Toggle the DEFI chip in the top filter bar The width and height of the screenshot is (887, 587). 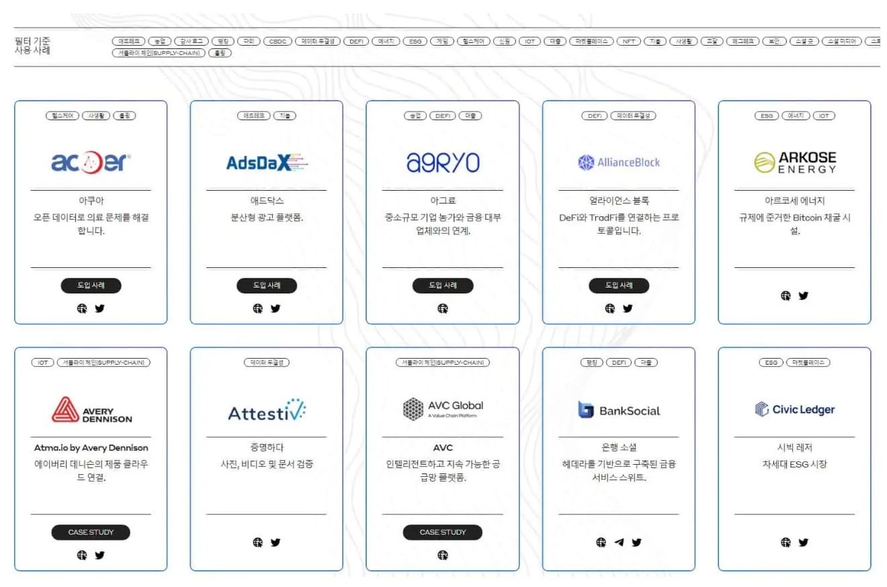pyautogui.click(x=355, y=41)
